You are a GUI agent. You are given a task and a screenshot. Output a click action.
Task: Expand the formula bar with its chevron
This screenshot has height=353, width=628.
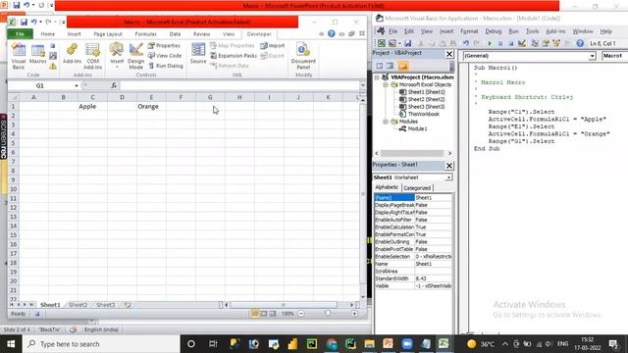pyautogui.click(x=362, y=85)
